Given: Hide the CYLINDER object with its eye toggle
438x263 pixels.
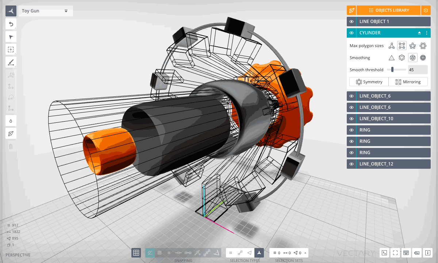Looking at the screenshot, I should click(351, 33).
